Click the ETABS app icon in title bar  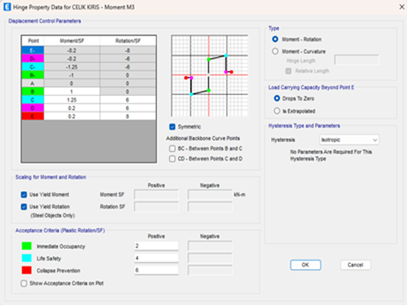pos(7,7)
